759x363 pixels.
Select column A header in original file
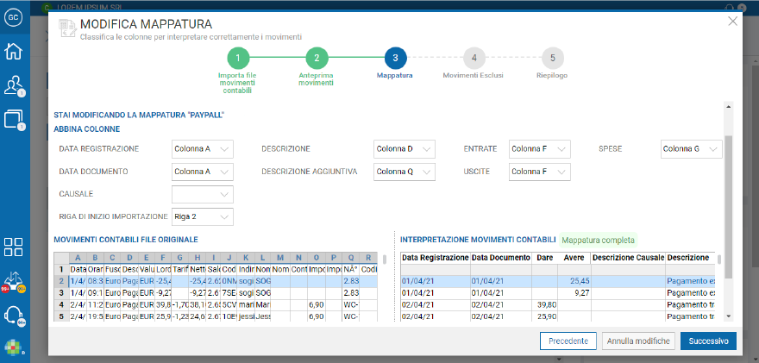[78, 258]
